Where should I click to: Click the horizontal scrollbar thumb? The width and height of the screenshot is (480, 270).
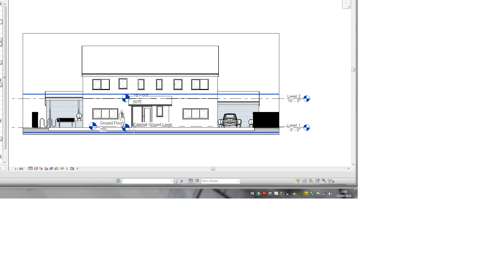[213, 169]
